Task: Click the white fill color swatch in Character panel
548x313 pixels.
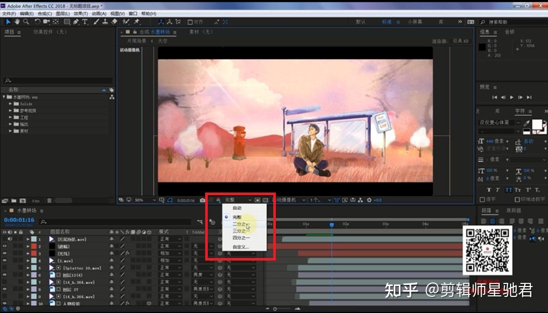Action: [537, 124]
